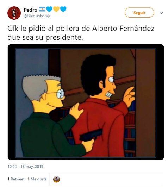Click the yellow heart emoji
The image size is (168, 187).
[56, 9]
